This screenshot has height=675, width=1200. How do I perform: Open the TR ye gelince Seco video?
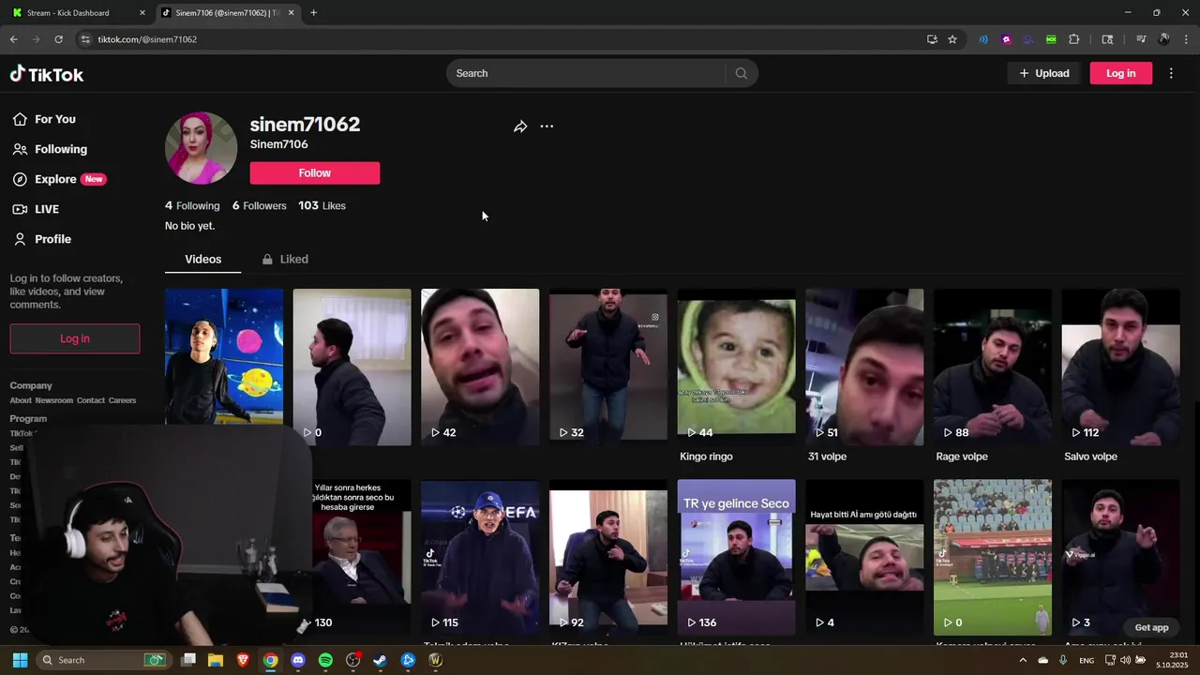pyautogui.click(x=736, y=557)
